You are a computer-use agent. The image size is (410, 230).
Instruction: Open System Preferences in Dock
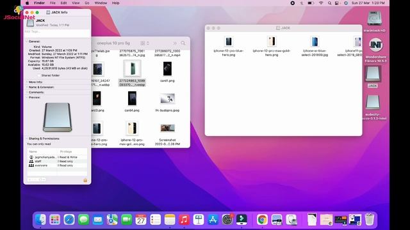tap(227, 219)
